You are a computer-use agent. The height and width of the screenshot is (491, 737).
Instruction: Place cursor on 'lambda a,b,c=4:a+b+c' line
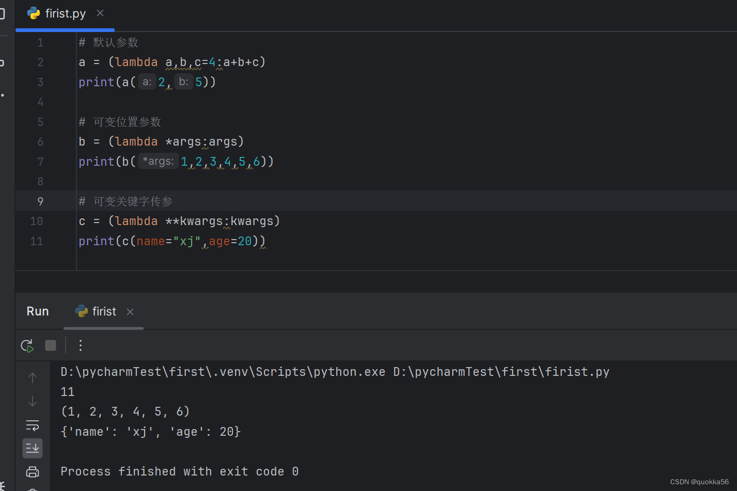[172, 62]
